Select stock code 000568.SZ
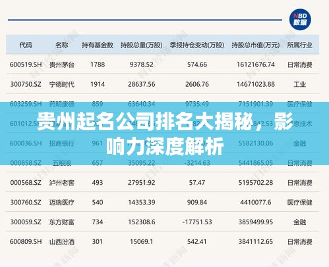This screenshot has width=329, height=267. 26,183
